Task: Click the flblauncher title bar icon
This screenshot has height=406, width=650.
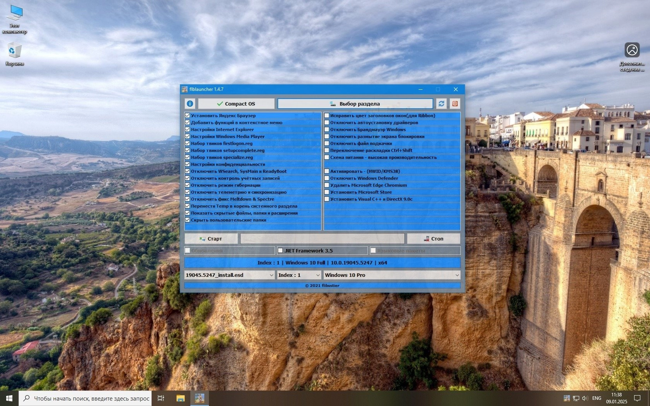Action: 185,89
